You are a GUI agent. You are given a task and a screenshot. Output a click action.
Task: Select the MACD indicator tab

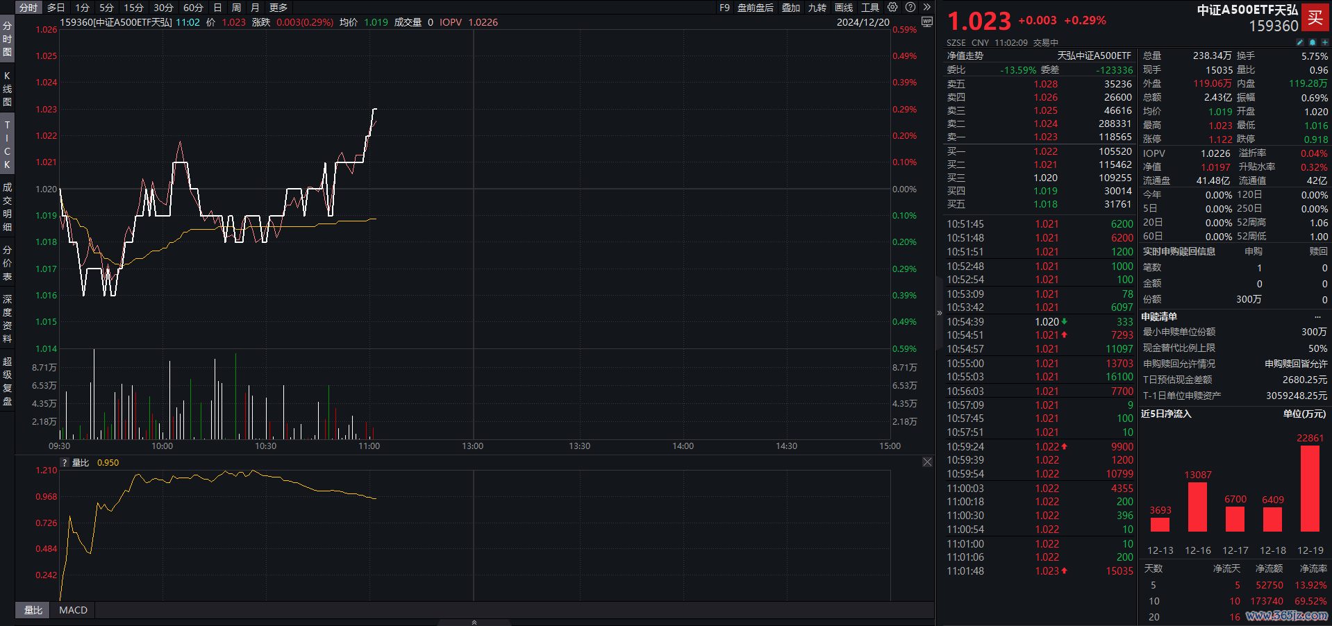pos(73,610)
